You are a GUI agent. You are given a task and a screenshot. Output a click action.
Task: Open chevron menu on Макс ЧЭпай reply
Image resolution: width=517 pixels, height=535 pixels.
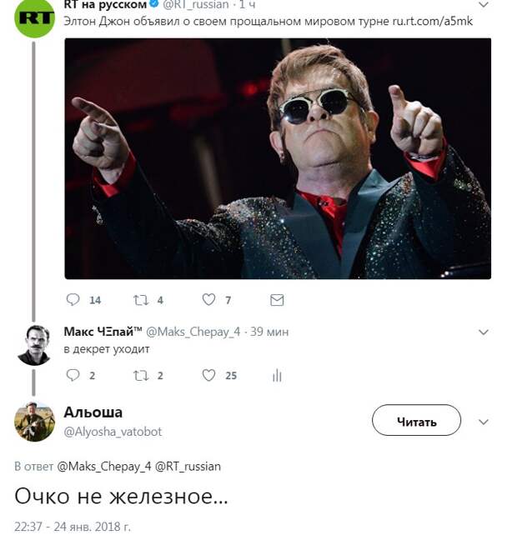coord(483,332)
